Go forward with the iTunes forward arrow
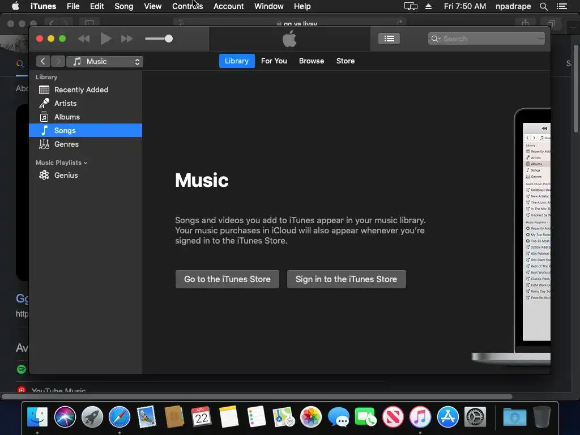Screen dimensions: 580x435 point(58,61)
